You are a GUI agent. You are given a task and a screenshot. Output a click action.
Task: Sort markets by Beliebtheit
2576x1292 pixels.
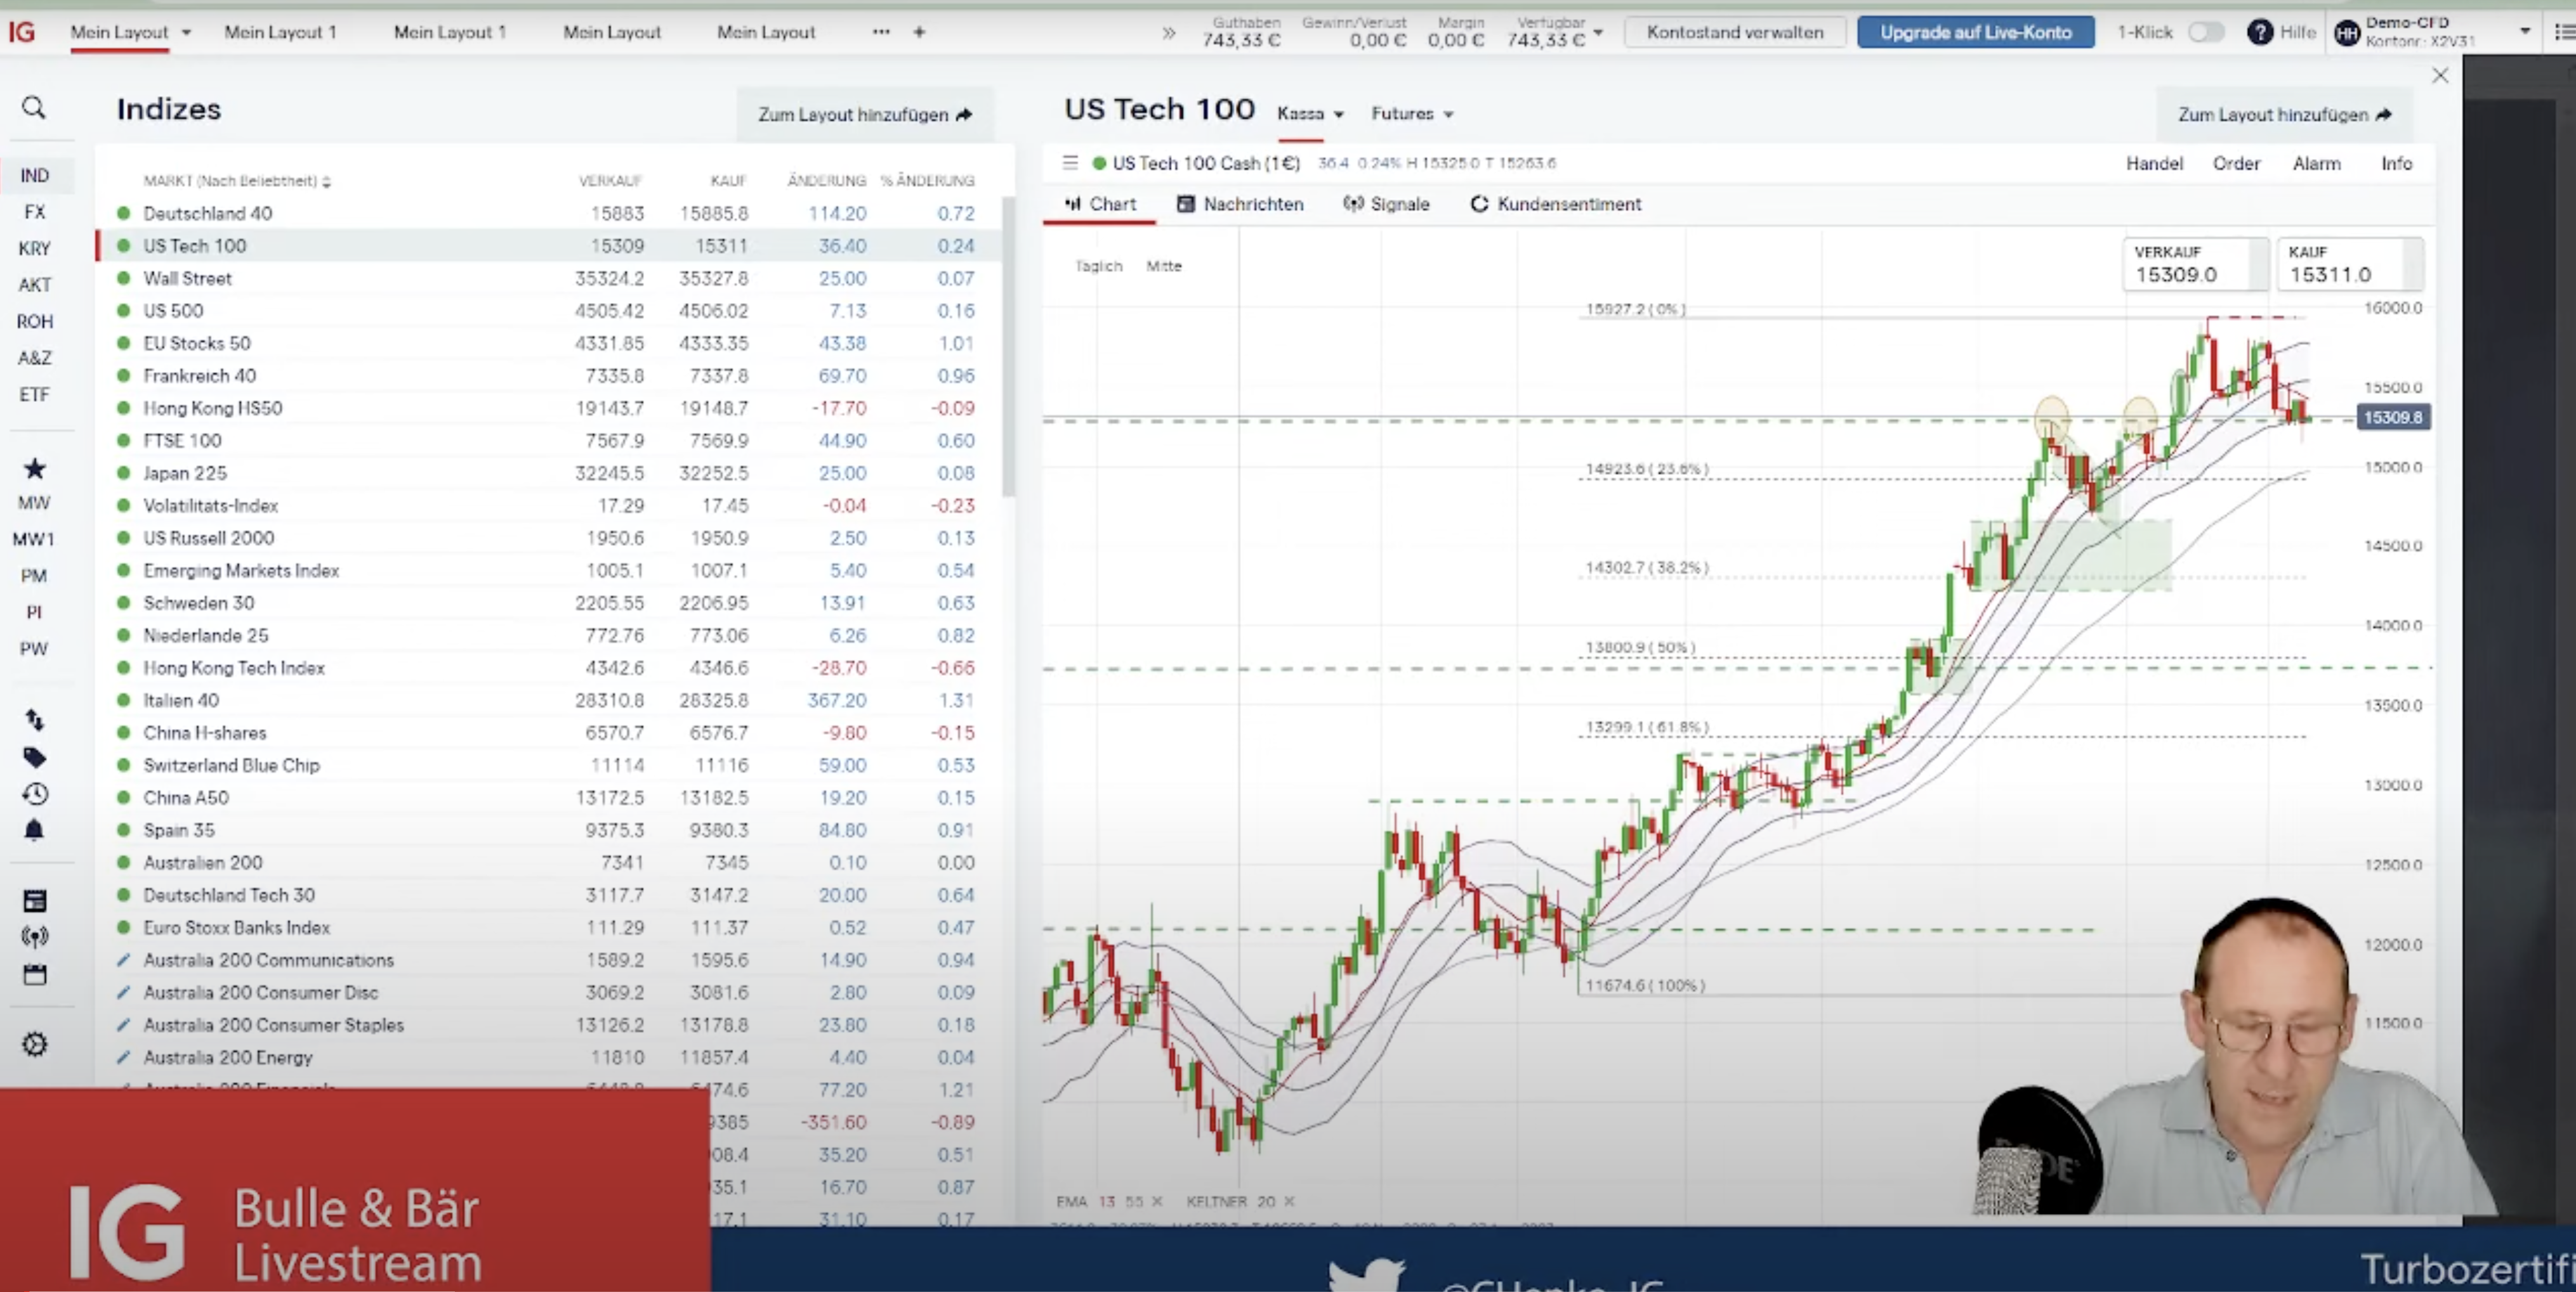pyautogui.click(x=237, y=181)
